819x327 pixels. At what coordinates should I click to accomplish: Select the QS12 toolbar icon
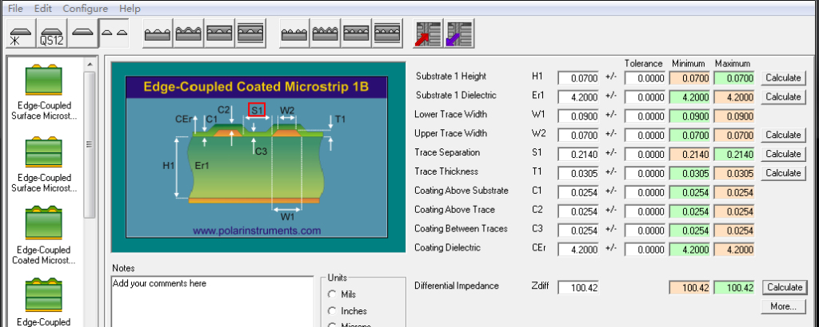click(x=51, y=34)
